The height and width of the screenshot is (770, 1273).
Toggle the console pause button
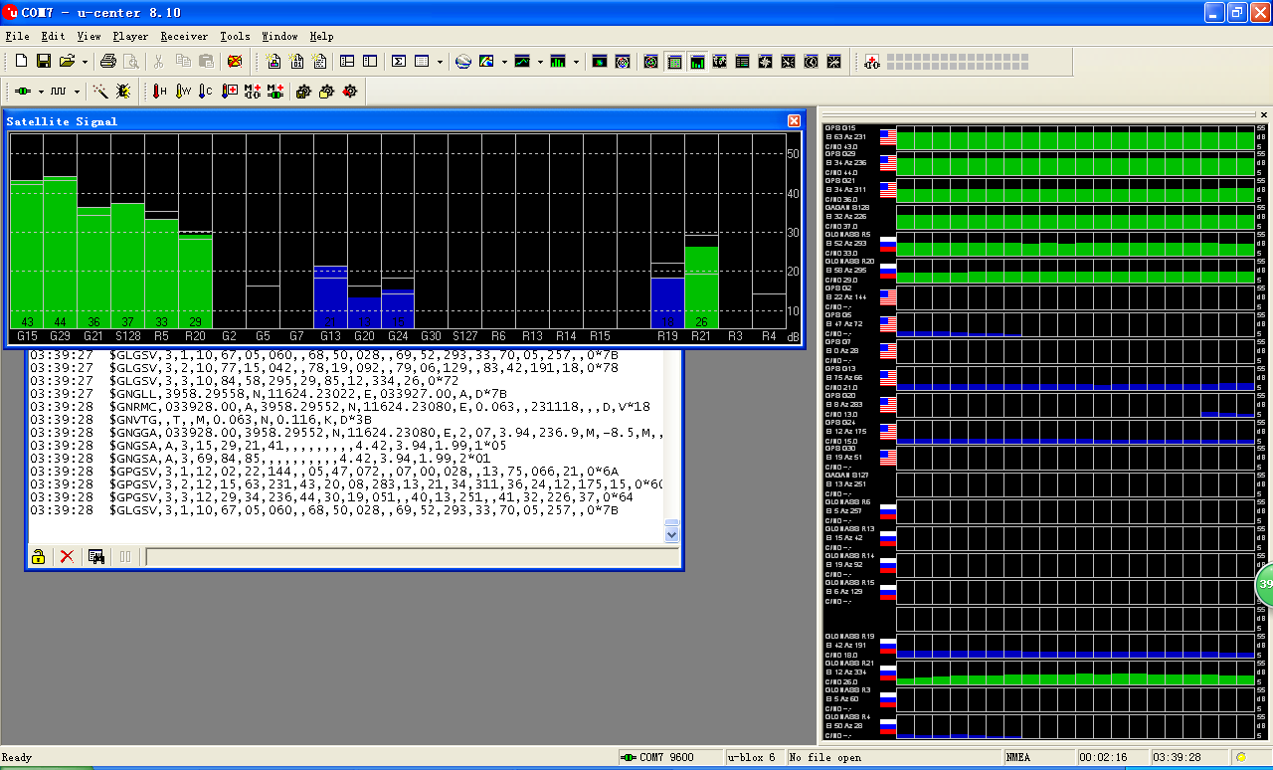pos(125,556)
